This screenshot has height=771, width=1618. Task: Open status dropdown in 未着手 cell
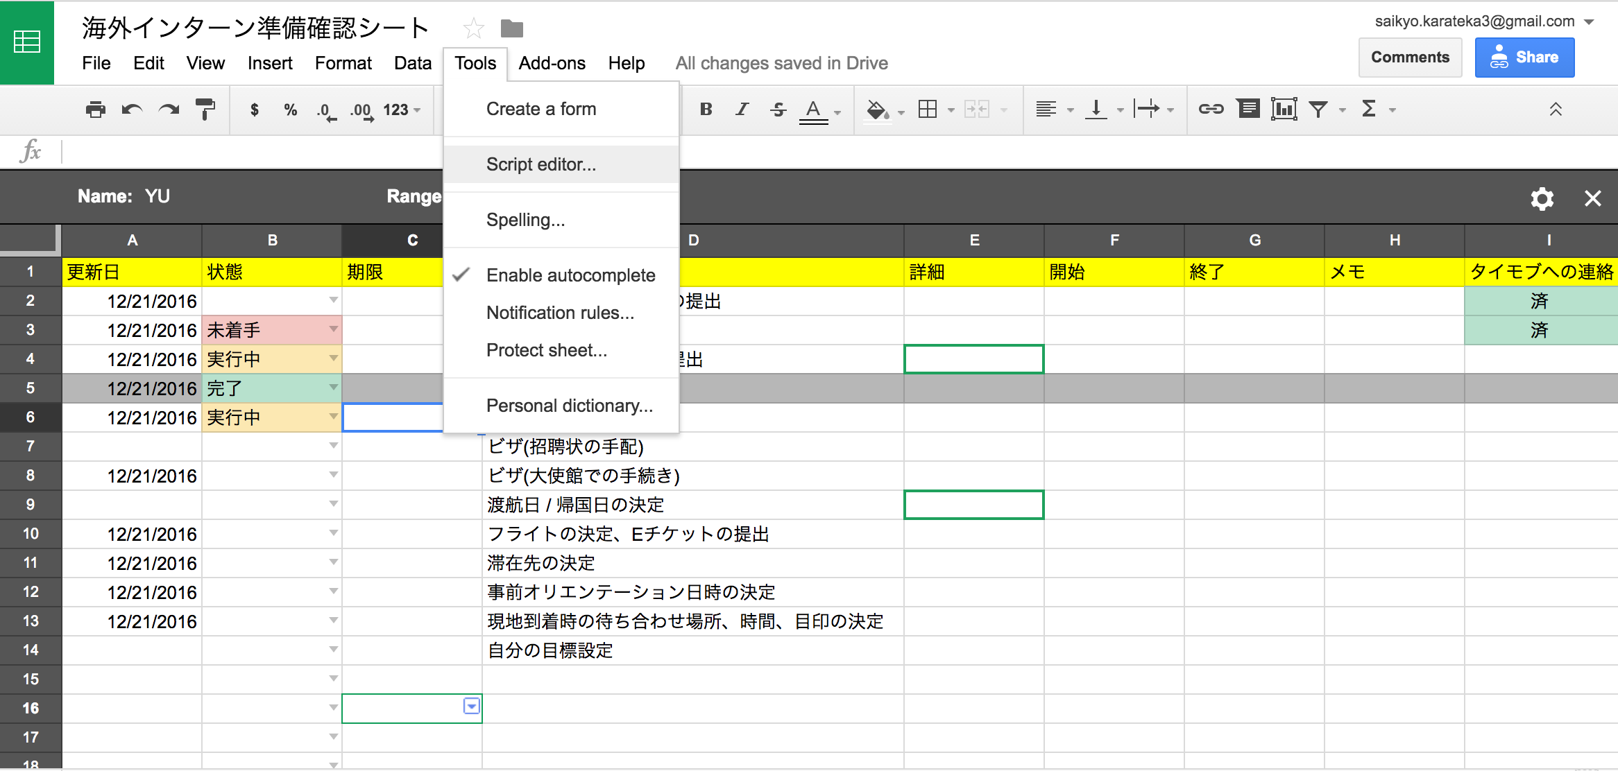(x=334, y=329)
